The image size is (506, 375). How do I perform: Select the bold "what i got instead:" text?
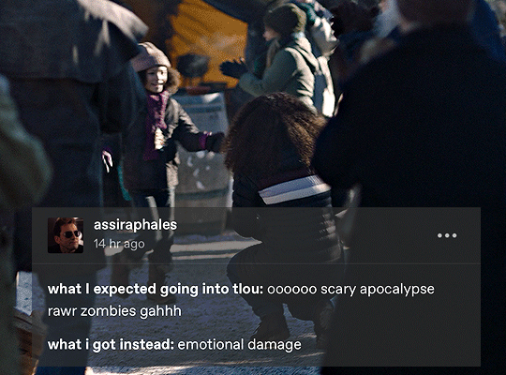[111, 345]
